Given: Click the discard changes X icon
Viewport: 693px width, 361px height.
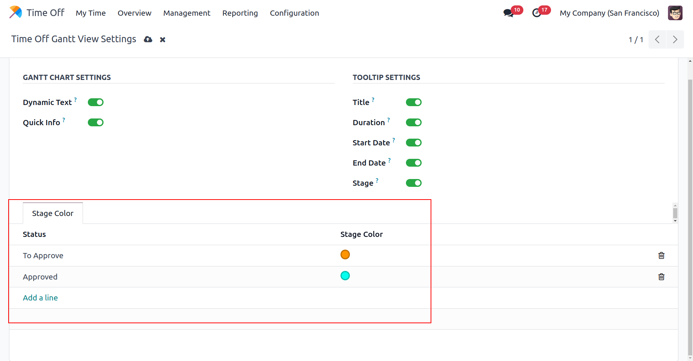Looking at the screenshot, I should click(163, 40).
